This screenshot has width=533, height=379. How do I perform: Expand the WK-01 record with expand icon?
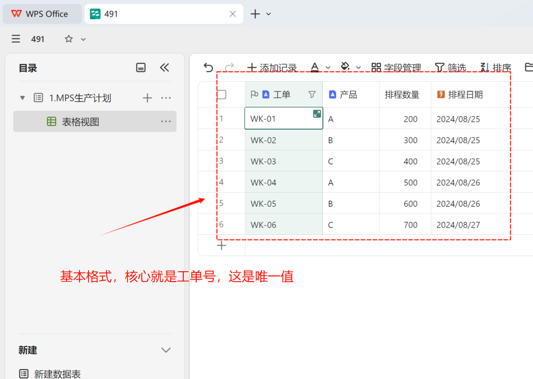coord(317,114)
